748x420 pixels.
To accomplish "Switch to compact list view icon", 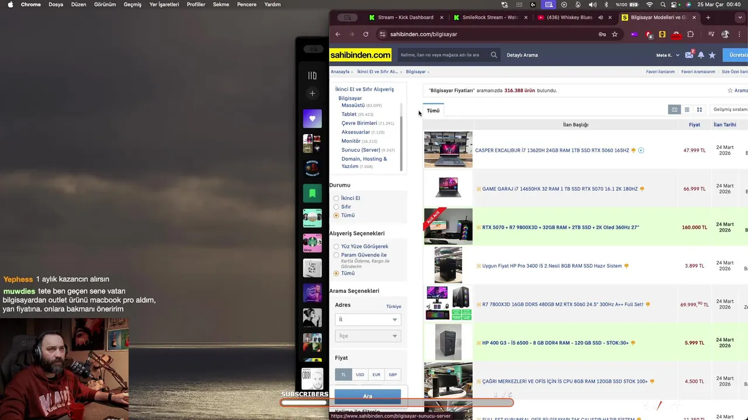I will point(687,110).
